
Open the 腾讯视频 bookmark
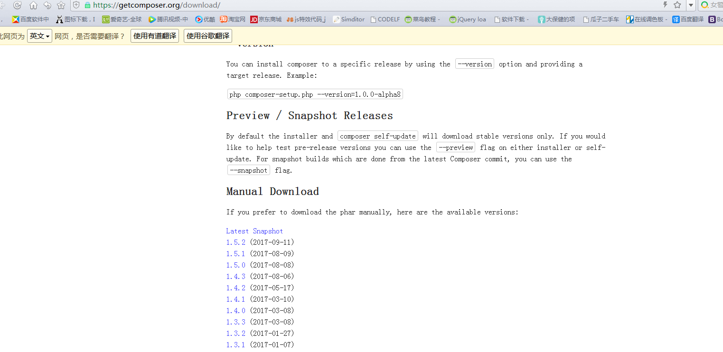(168, 19)
